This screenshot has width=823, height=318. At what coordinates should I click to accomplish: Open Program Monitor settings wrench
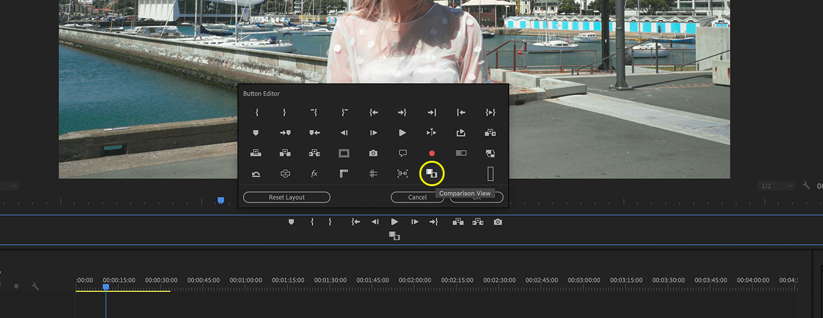[806, 186]
